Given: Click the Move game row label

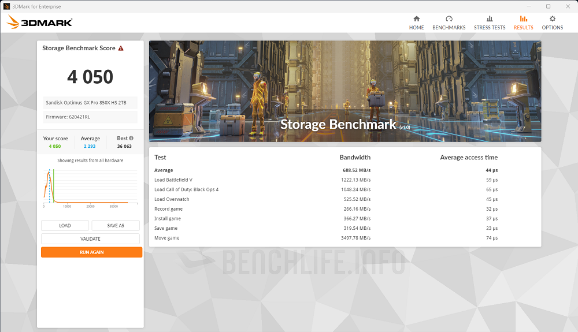Looking at the screenshot, I should 166,238.
